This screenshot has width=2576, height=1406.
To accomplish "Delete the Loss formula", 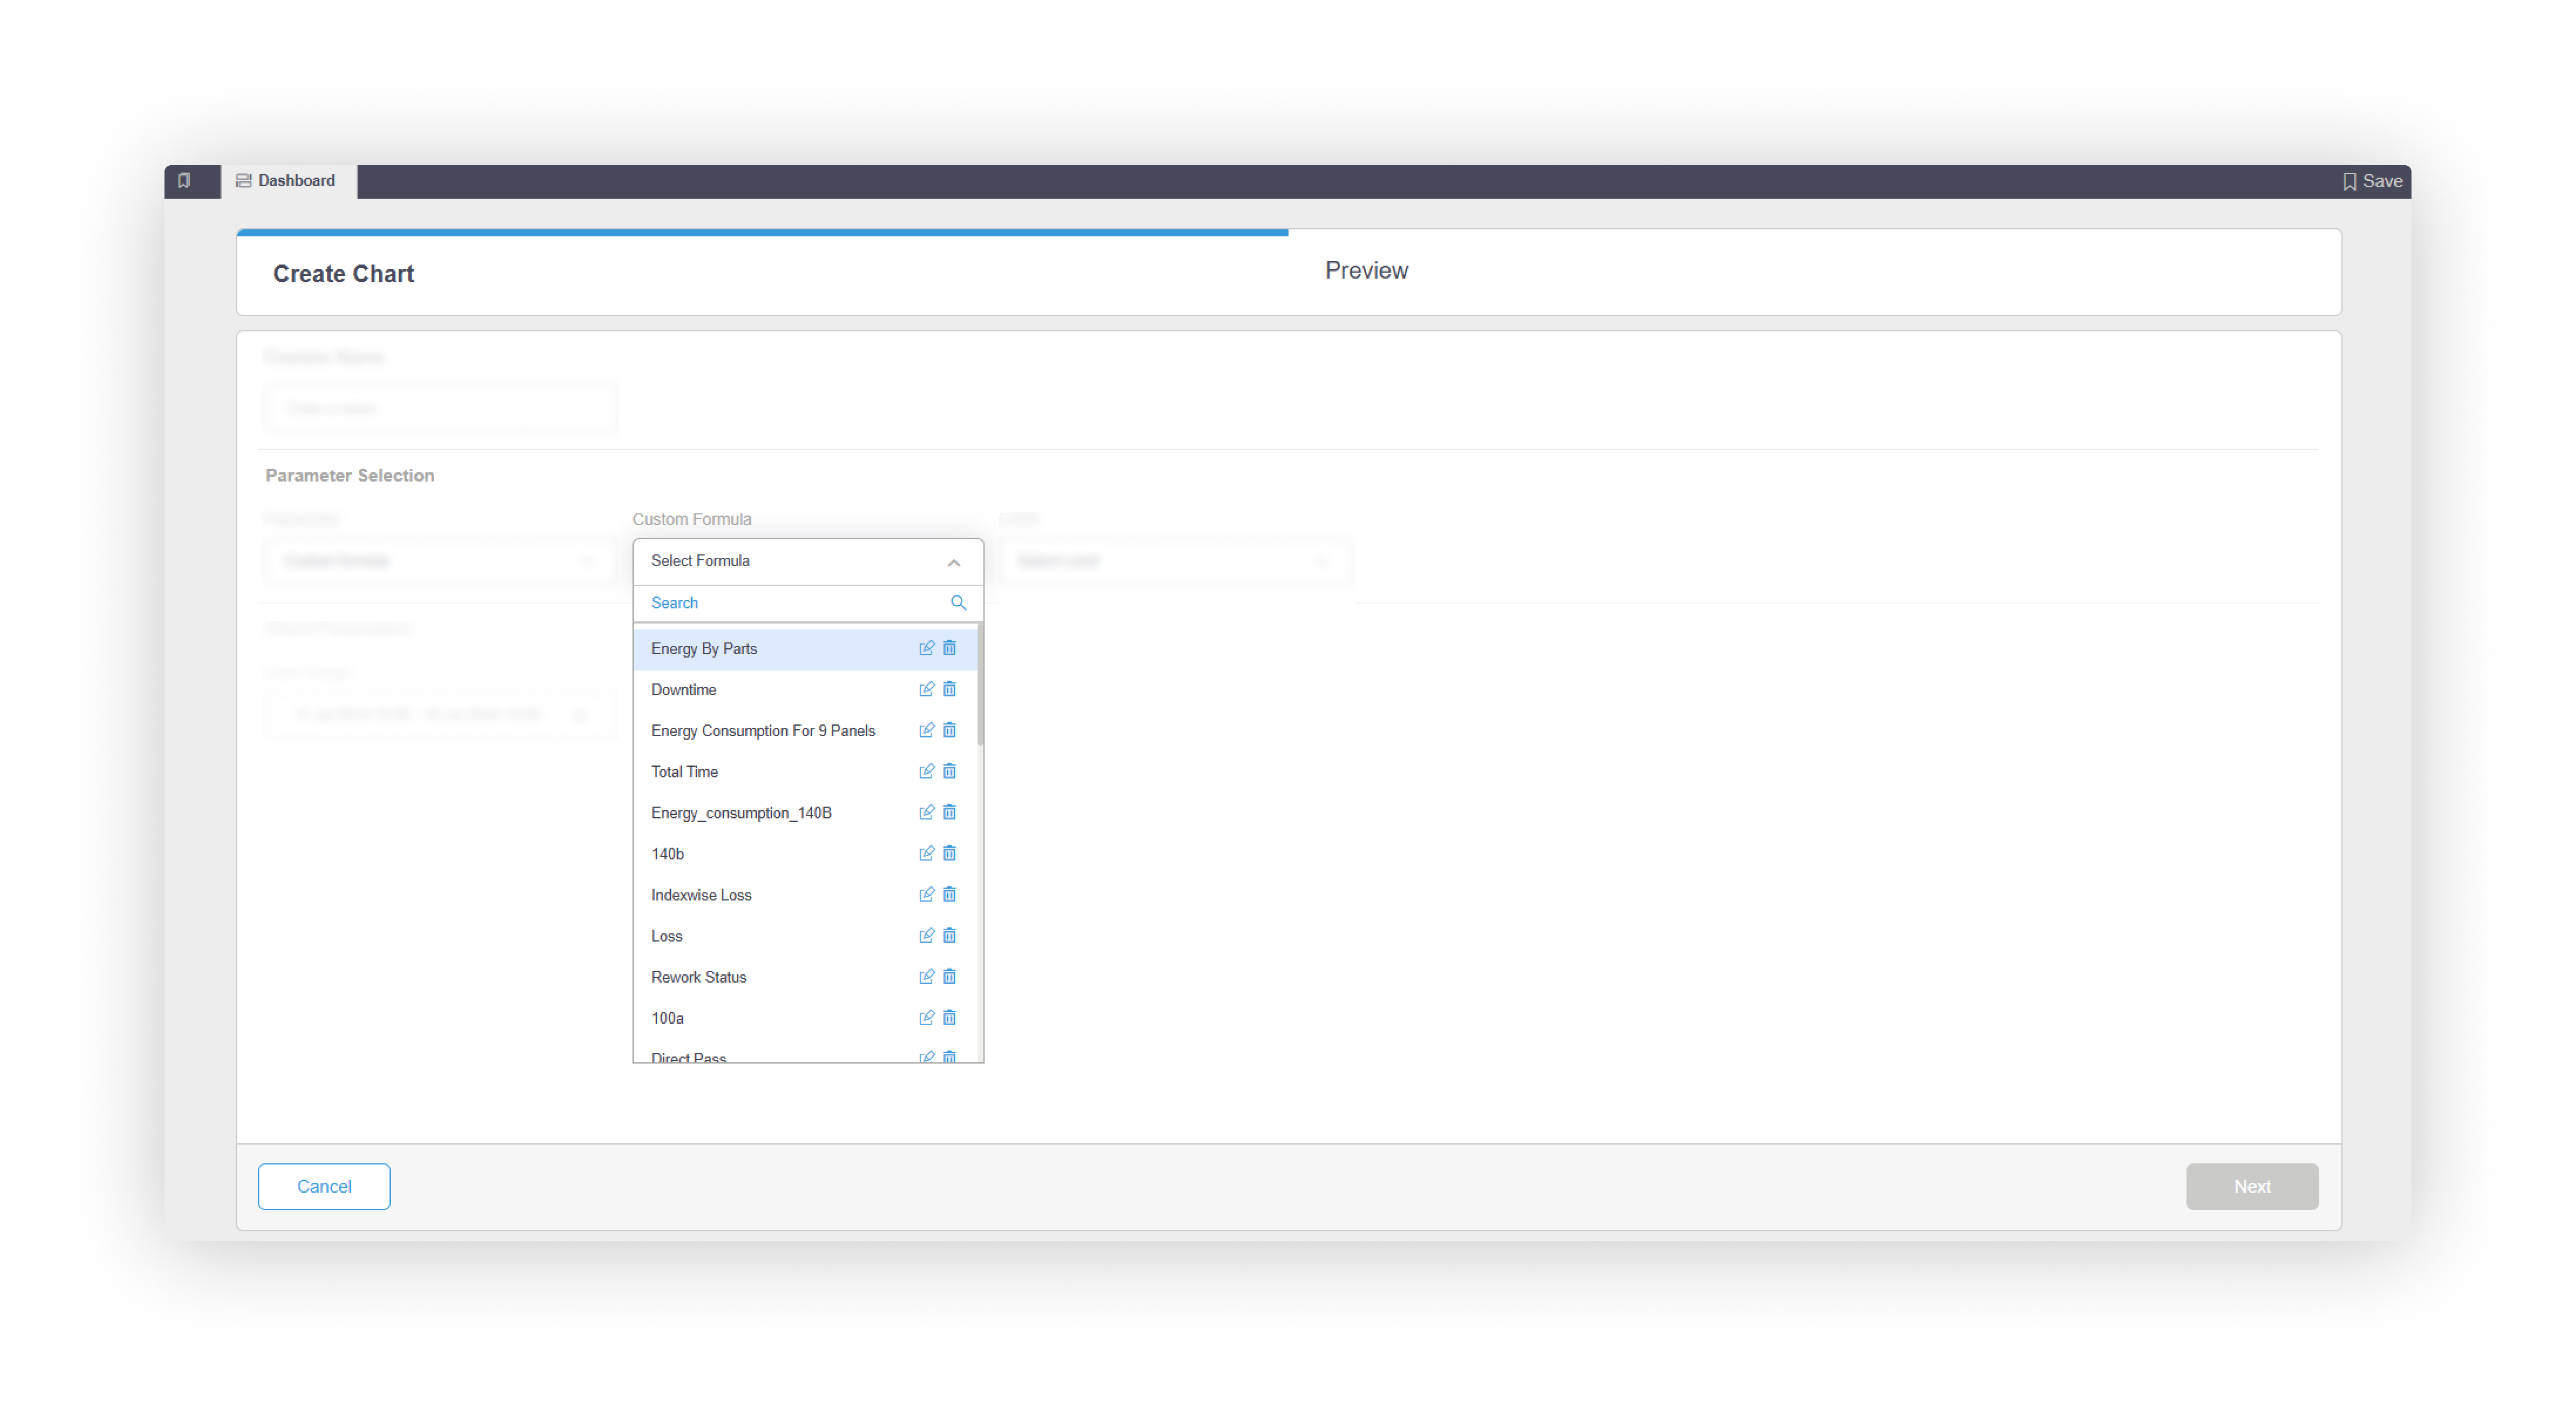I will (x=949, y=935).
